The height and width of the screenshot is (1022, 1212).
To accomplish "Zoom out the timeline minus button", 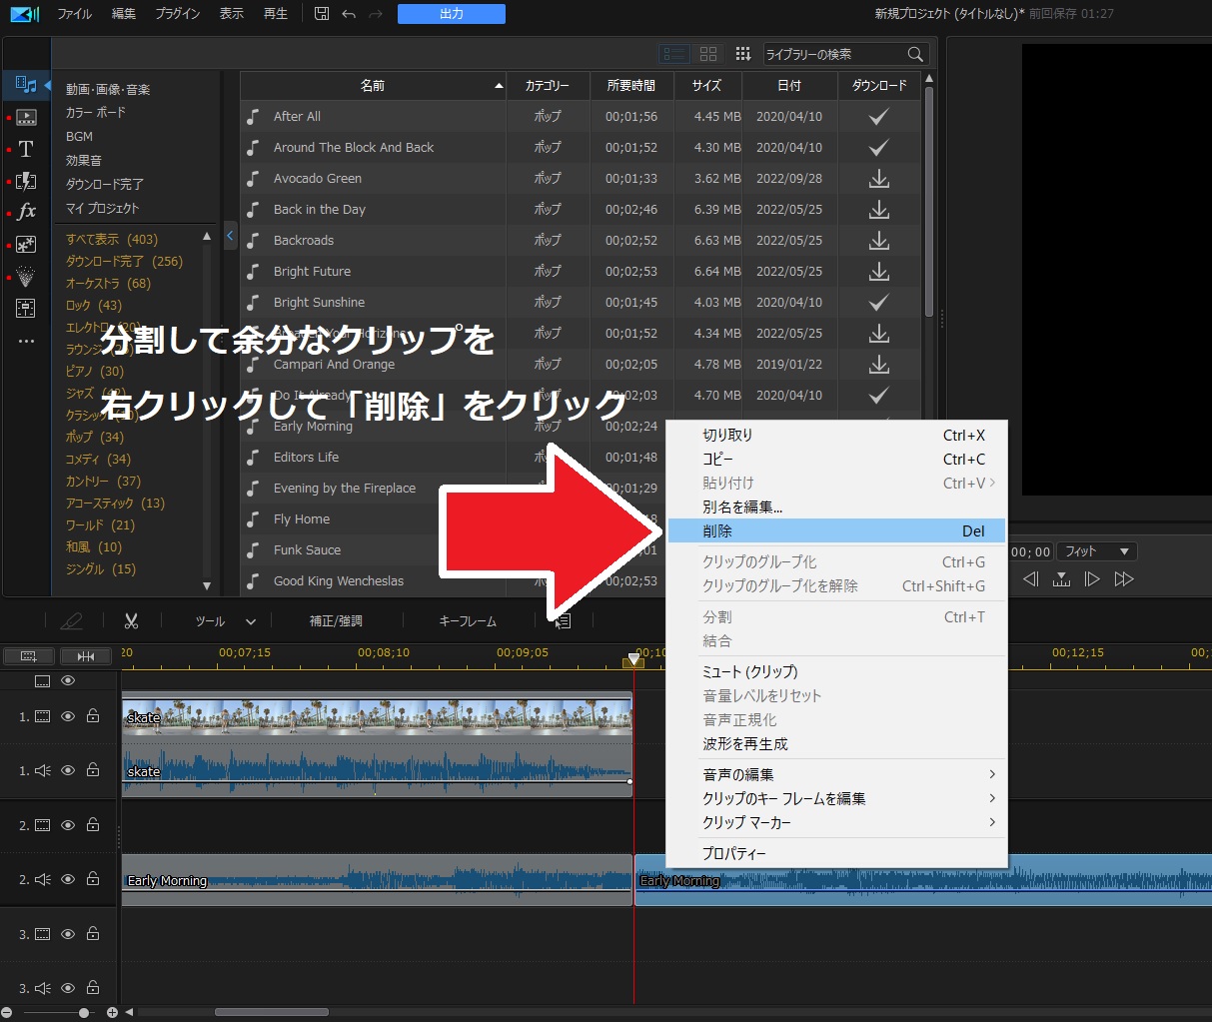I will tap(7, 1012).
